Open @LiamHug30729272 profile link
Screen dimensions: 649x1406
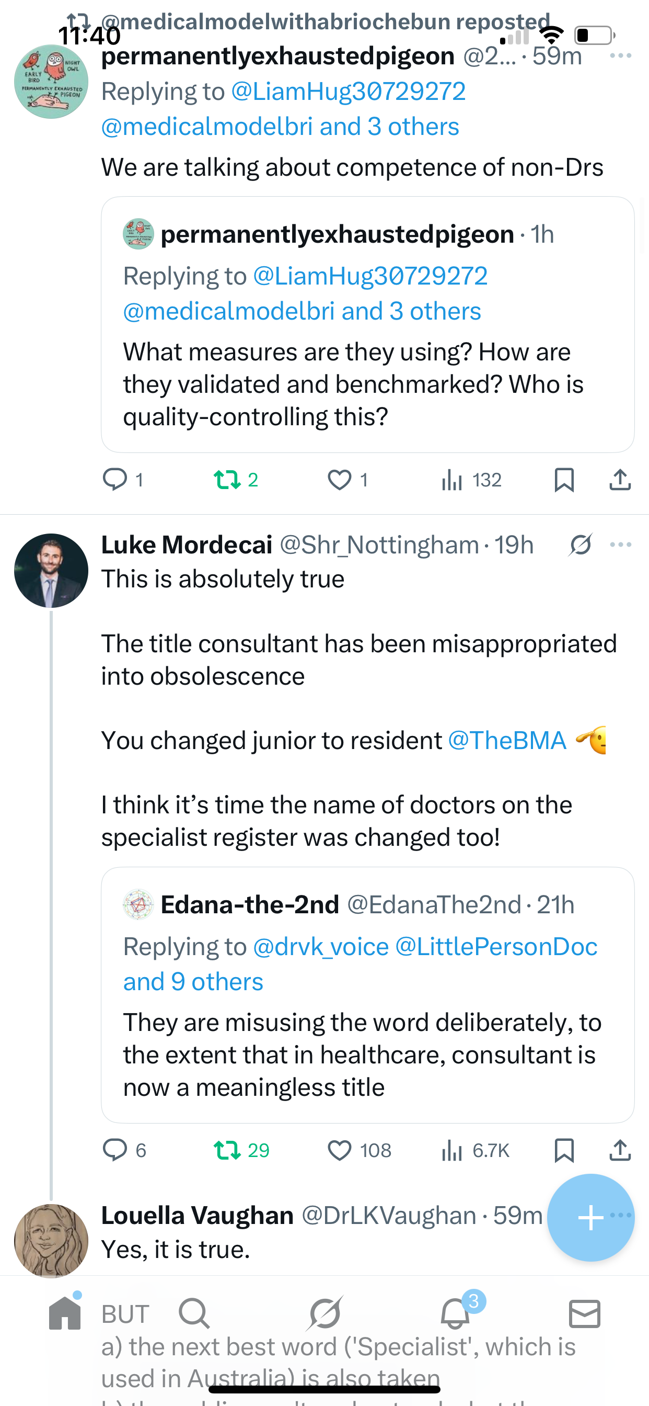click(x=348, y=91)
